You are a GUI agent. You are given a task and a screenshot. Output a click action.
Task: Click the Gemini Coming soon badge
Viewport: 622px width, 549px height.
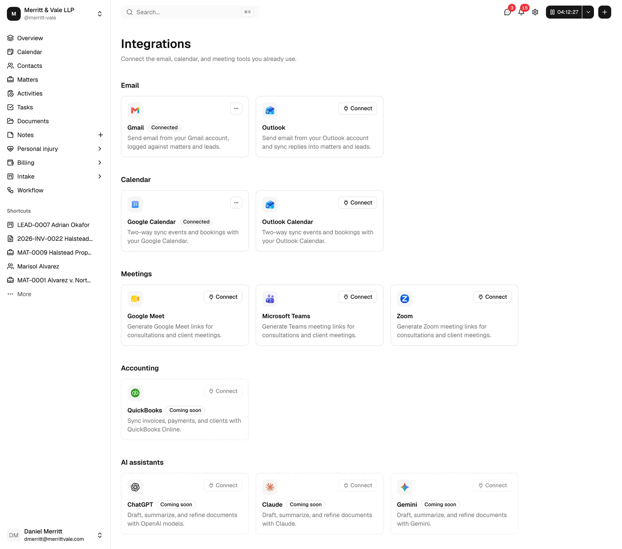pyautogui.click(x=440, y=504)
